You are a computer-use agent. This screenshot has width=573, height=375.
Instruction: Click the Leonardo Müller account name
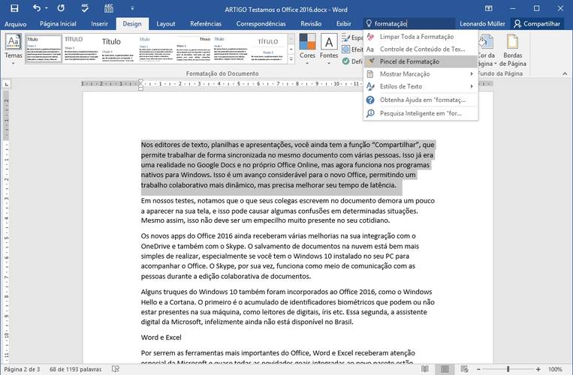482,24
